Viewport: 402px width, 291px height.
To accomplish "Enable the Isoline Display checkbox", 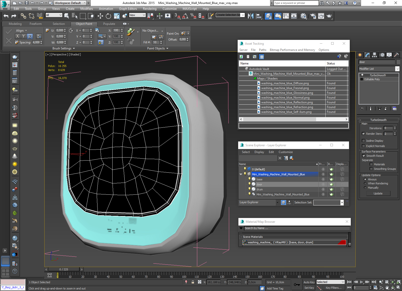I will coord(363,141).
